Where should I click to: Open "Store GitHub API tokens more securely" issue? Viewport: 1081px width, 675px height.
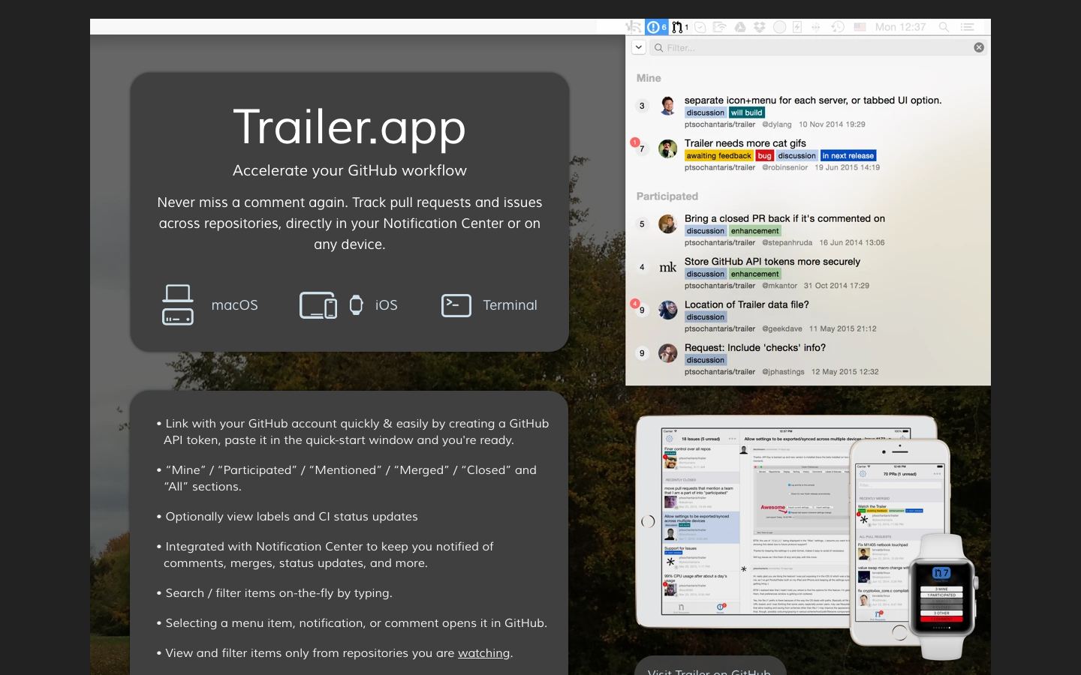[772, 262]
